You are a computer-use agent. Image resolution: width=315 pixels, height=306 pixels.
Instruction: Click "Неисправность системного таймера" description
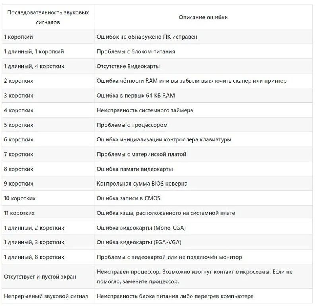pos(145,110)
